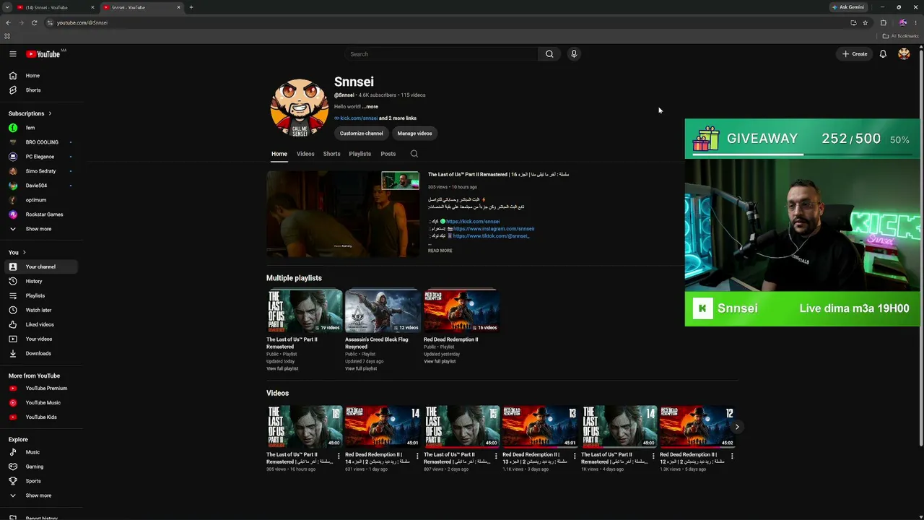Start voice search with the microphone
The width and height of the screenshot is (924, 520).
click(x=574, y=54)
